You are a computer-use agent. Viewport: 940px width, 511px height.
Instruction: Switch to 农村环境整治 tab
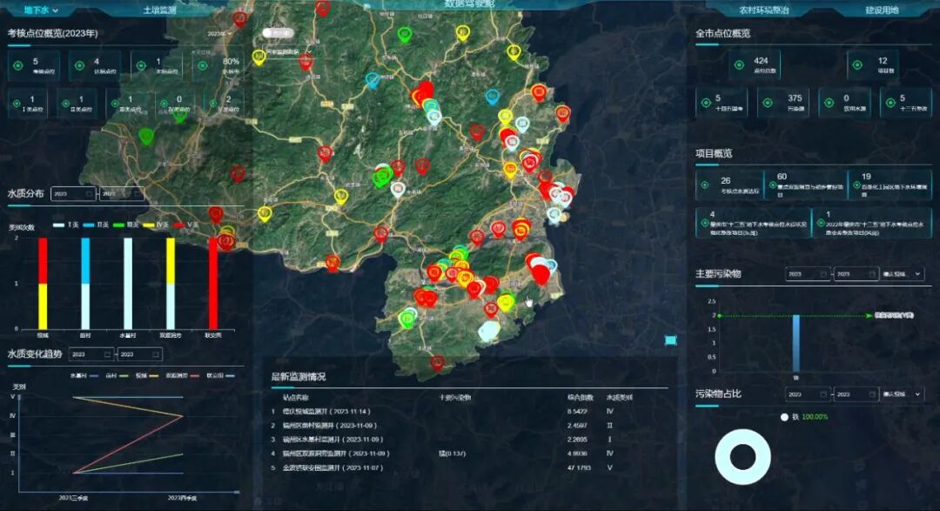[x=764, y=10]
